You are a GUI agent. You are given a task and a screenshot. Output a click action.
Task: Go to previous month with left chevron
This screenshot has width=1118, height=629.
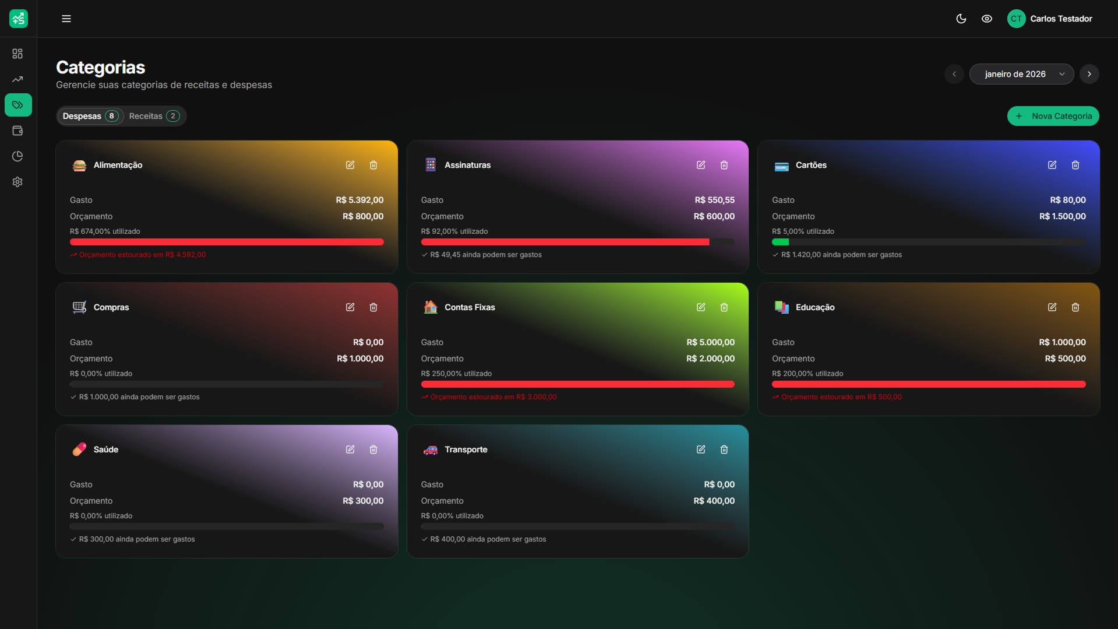click(954, 74)
